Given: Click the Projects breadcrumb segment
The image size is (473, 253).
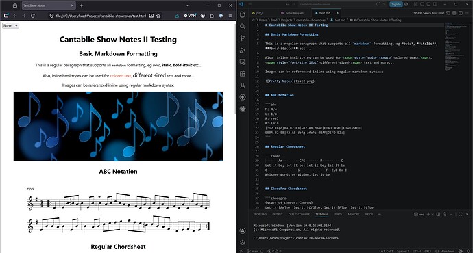Looking at the screenshot, I should pos(287,20).
